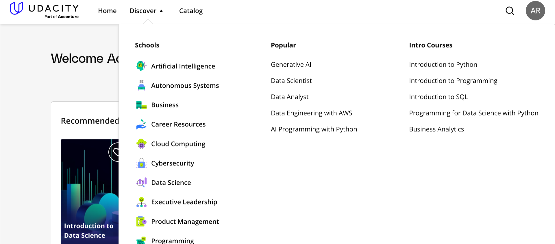Open the Catalog nav item
The width and height of the screenshot is (555, 244).
pos(191,11)
